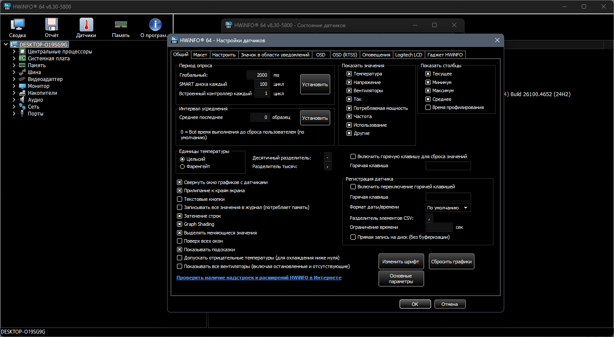
Task: Click the Центральные процессоры CPU icon in tree
Action: point(22,52)
